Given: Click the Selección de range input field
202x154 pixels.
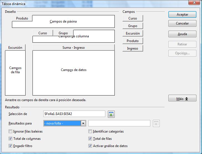Looking at the screenshot, I should pos(74,114).
